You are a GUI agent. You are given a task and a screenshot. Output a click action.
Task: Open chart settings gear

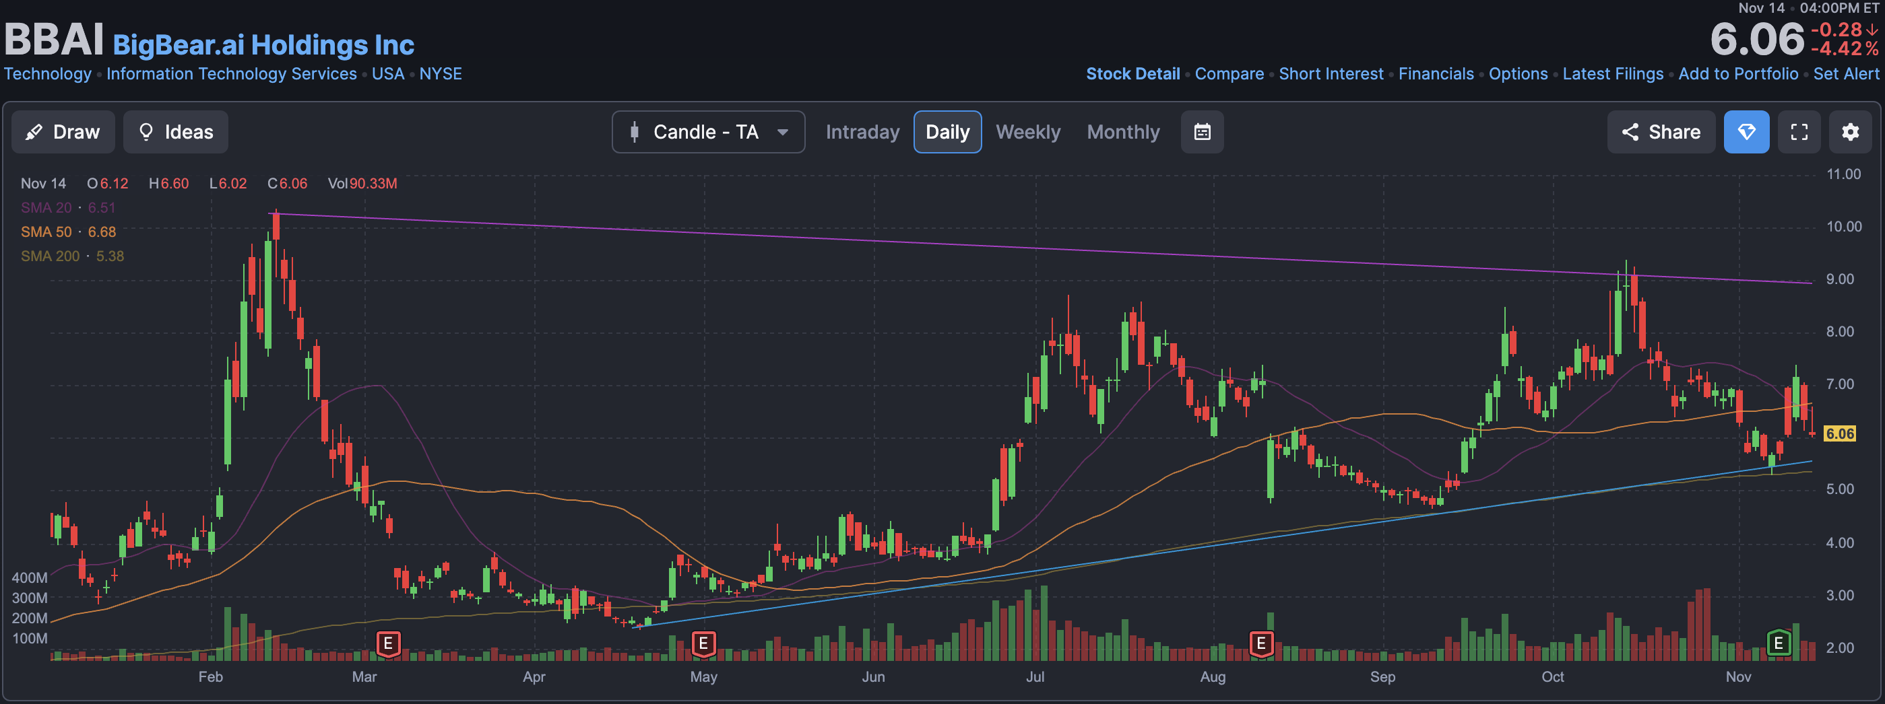click(x=1851, y=133)
